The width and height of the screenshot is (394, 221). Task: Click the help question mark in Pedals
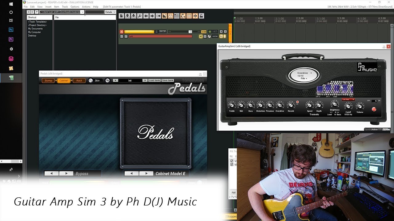[107, 80]
